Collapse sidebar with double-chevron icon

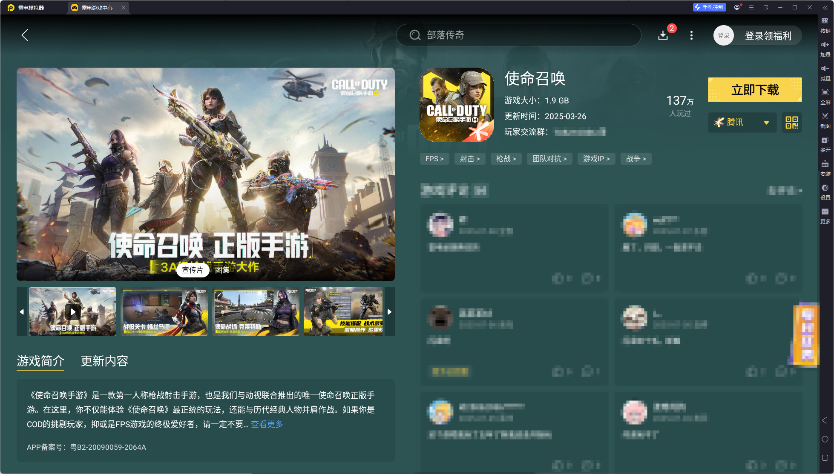point(825,8)
